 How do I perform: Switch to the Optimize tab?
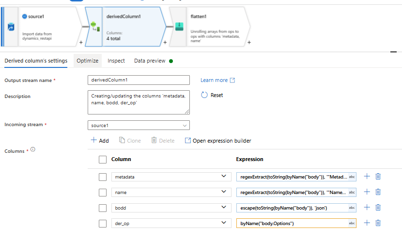point(88,61)
